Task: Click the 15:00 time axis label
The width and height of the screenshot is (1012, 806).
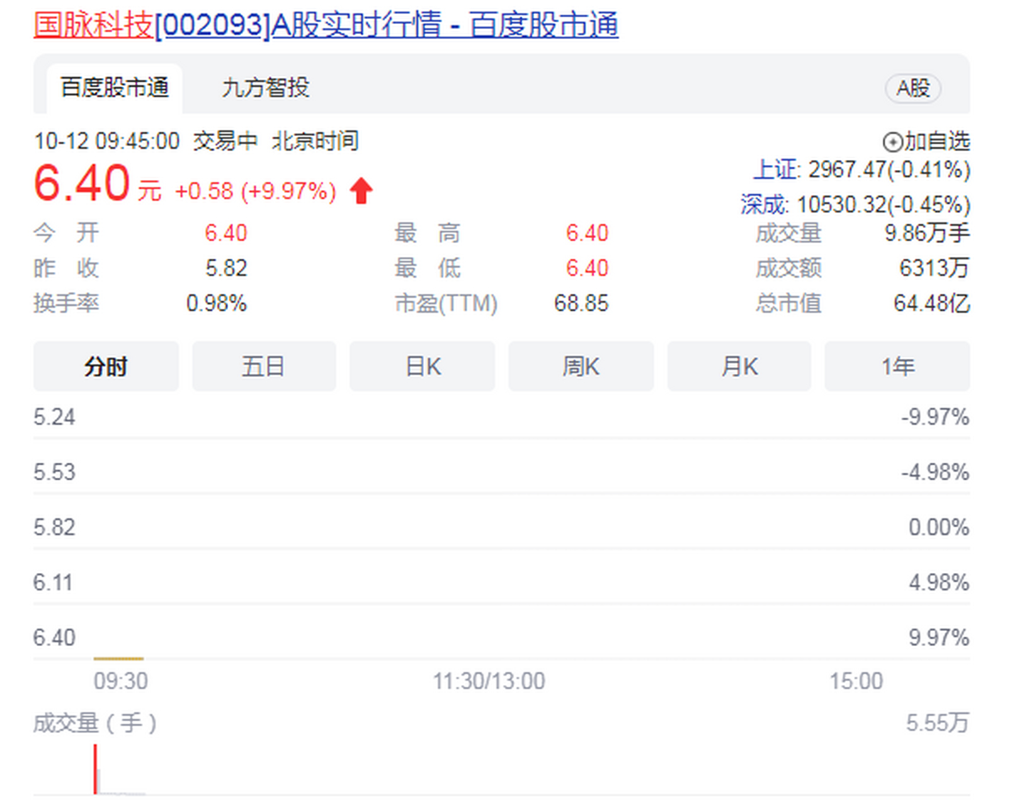Action: click(856, 681)
